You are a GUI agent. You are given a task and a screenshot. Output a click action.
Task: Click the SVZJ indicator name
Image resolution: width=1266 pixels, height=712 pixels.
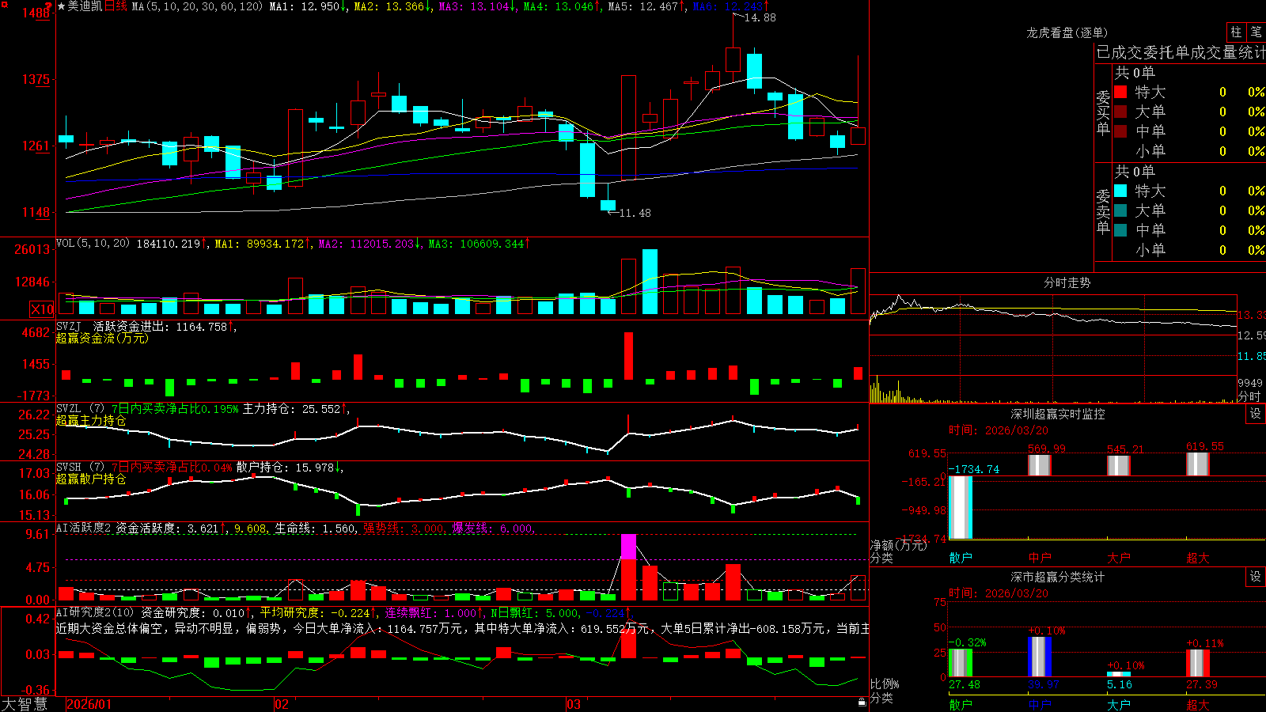pos(69,326)
